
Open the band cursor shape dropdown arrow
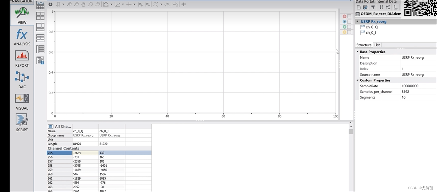pyautogui.click(x=111, y=4)
